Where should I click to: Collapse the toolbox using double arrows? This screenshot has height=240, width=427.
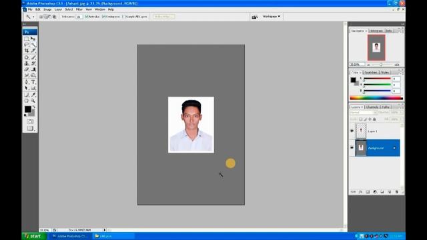25,24
